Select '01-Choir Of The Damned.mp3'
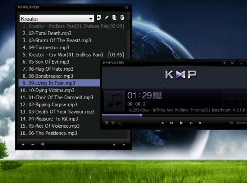The height and width of the screenshot is (183, 247). pos(60,97)
